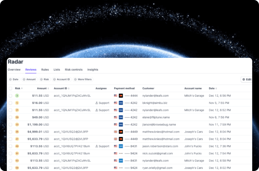Switch to the Rules tab
Viewport: 259px width, 171px height.
(x=45, y=70)
